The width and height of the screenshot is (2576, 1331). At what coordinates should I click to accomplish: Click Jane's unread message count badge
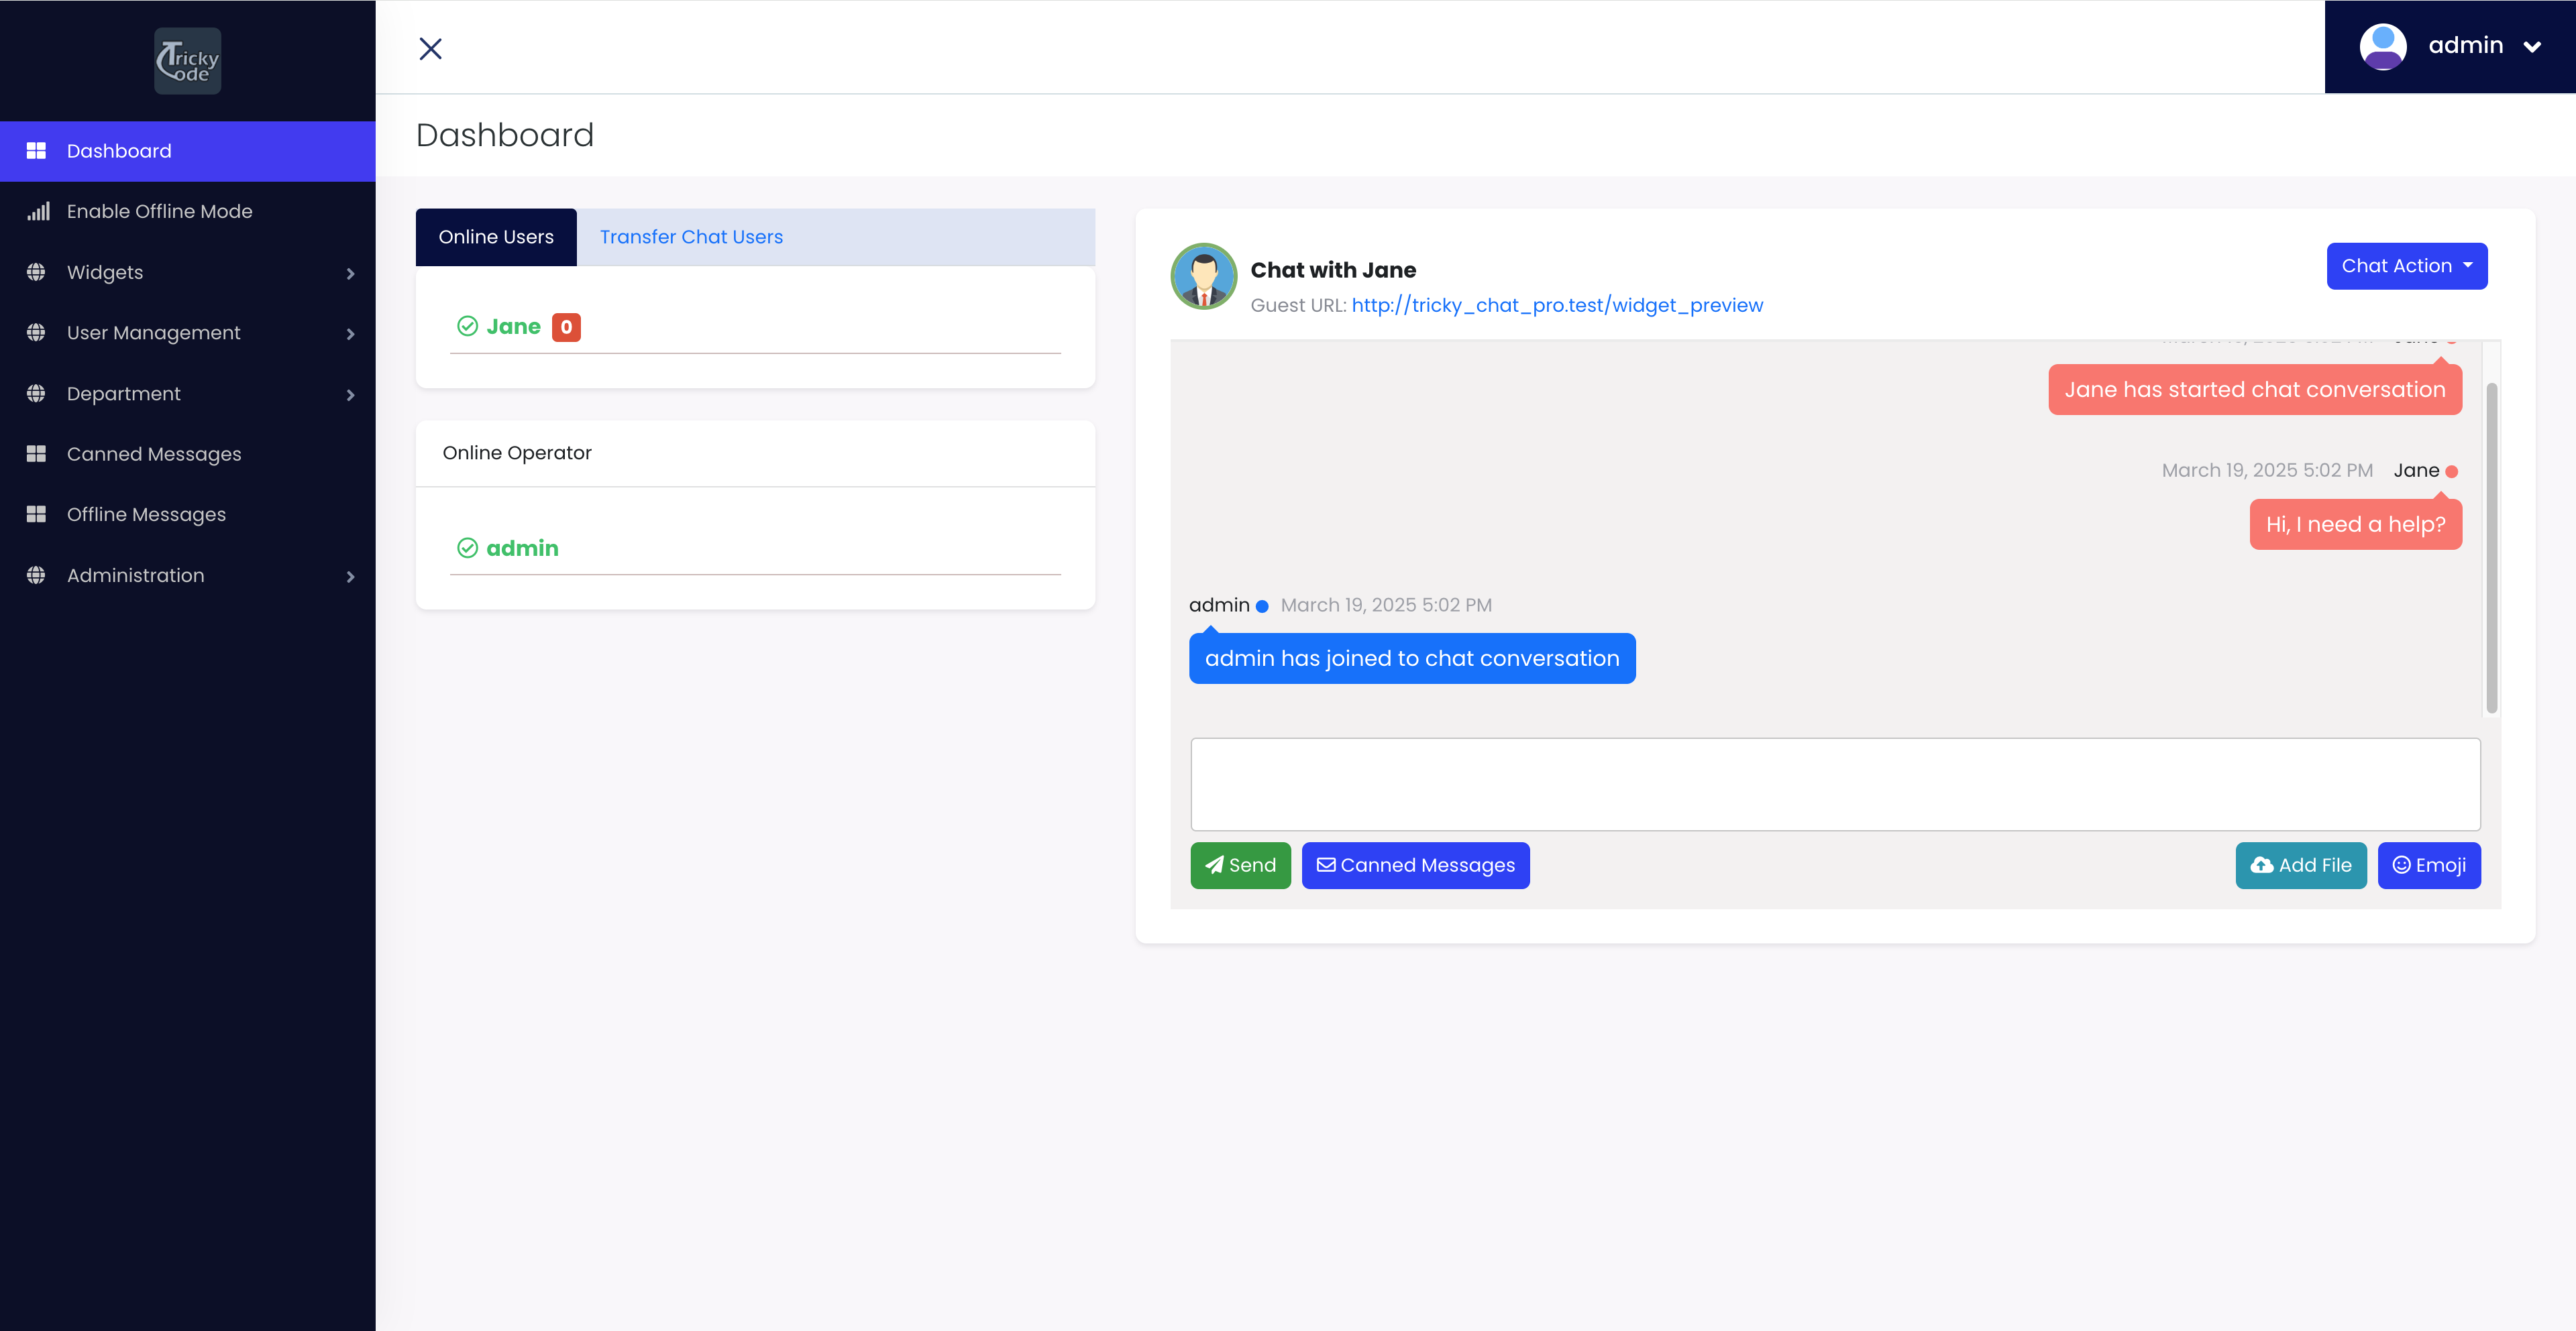[566, 327]
